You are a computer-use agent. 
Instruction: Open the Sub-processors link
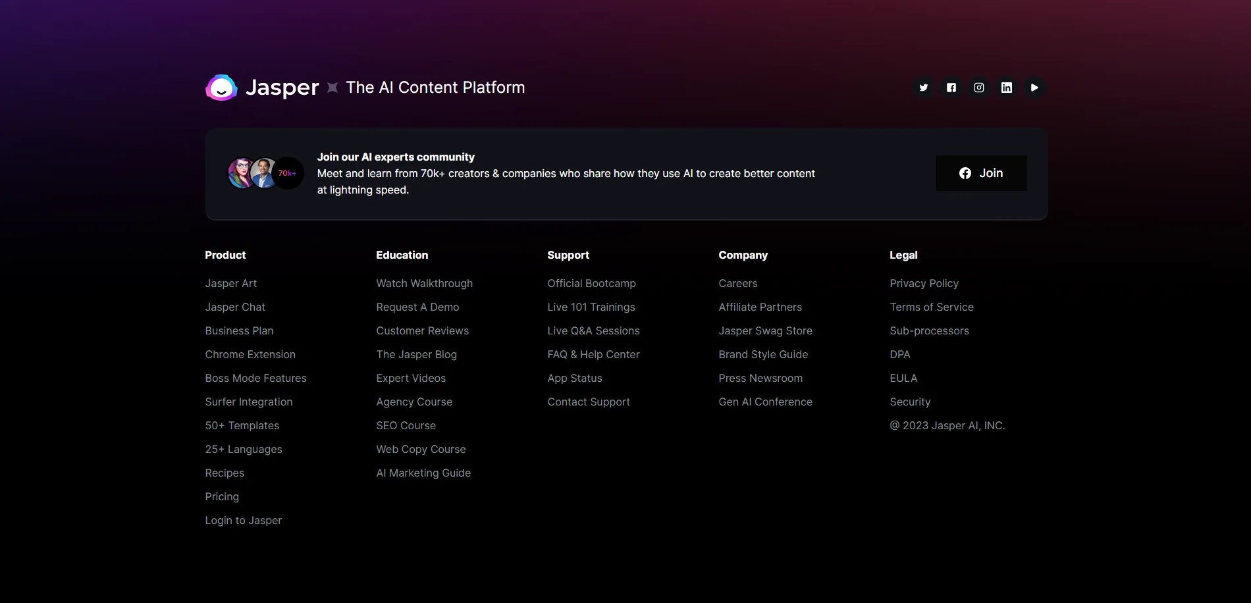pyautogui.click(x=930, y=330)
